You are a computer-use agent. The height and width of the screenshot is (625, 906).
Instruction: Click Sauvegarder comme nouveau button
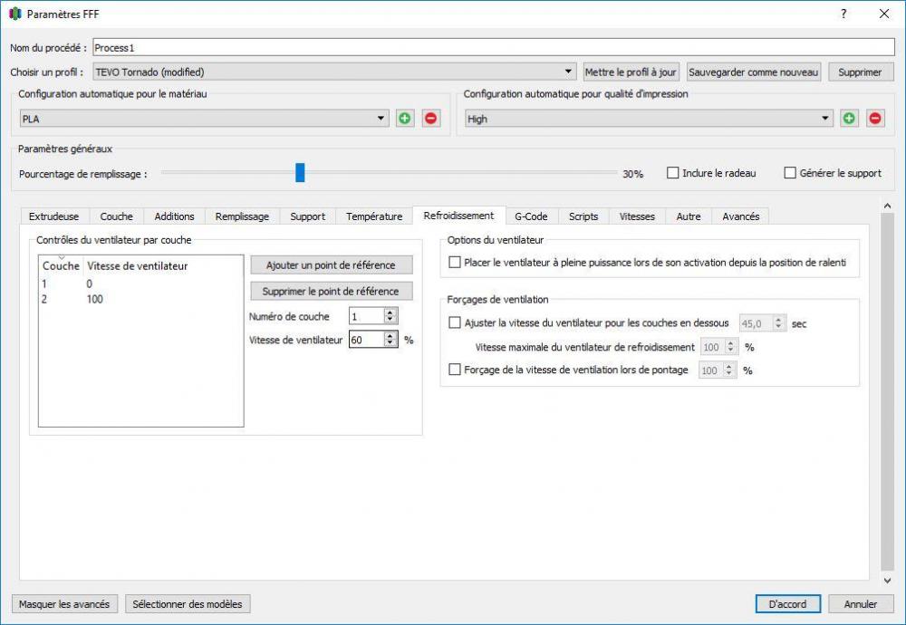754,72
